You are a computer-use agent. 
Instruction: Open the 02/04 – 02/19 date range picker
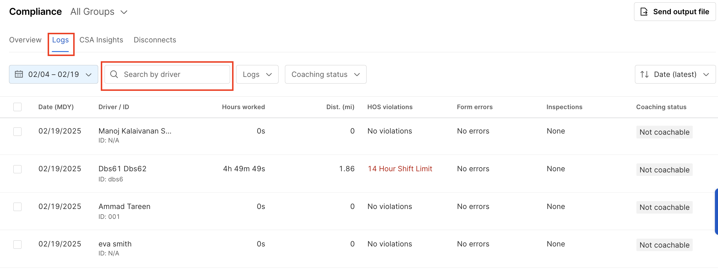click(x=53, y=74)
